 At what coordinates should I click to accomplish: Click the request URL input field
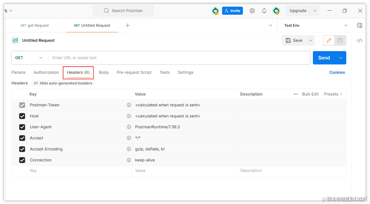tap(179, 58)
